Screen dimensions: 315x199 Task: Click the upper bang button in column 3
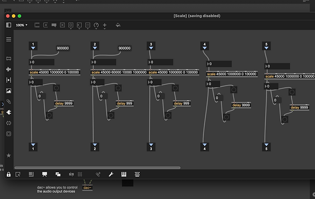175,88
